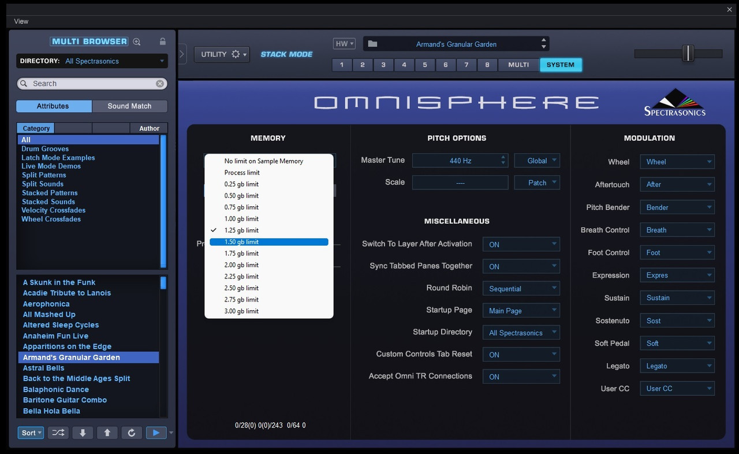Open the HW dropdown
Image resolution: width=739 pixels, height=454 pixels.
344,44
